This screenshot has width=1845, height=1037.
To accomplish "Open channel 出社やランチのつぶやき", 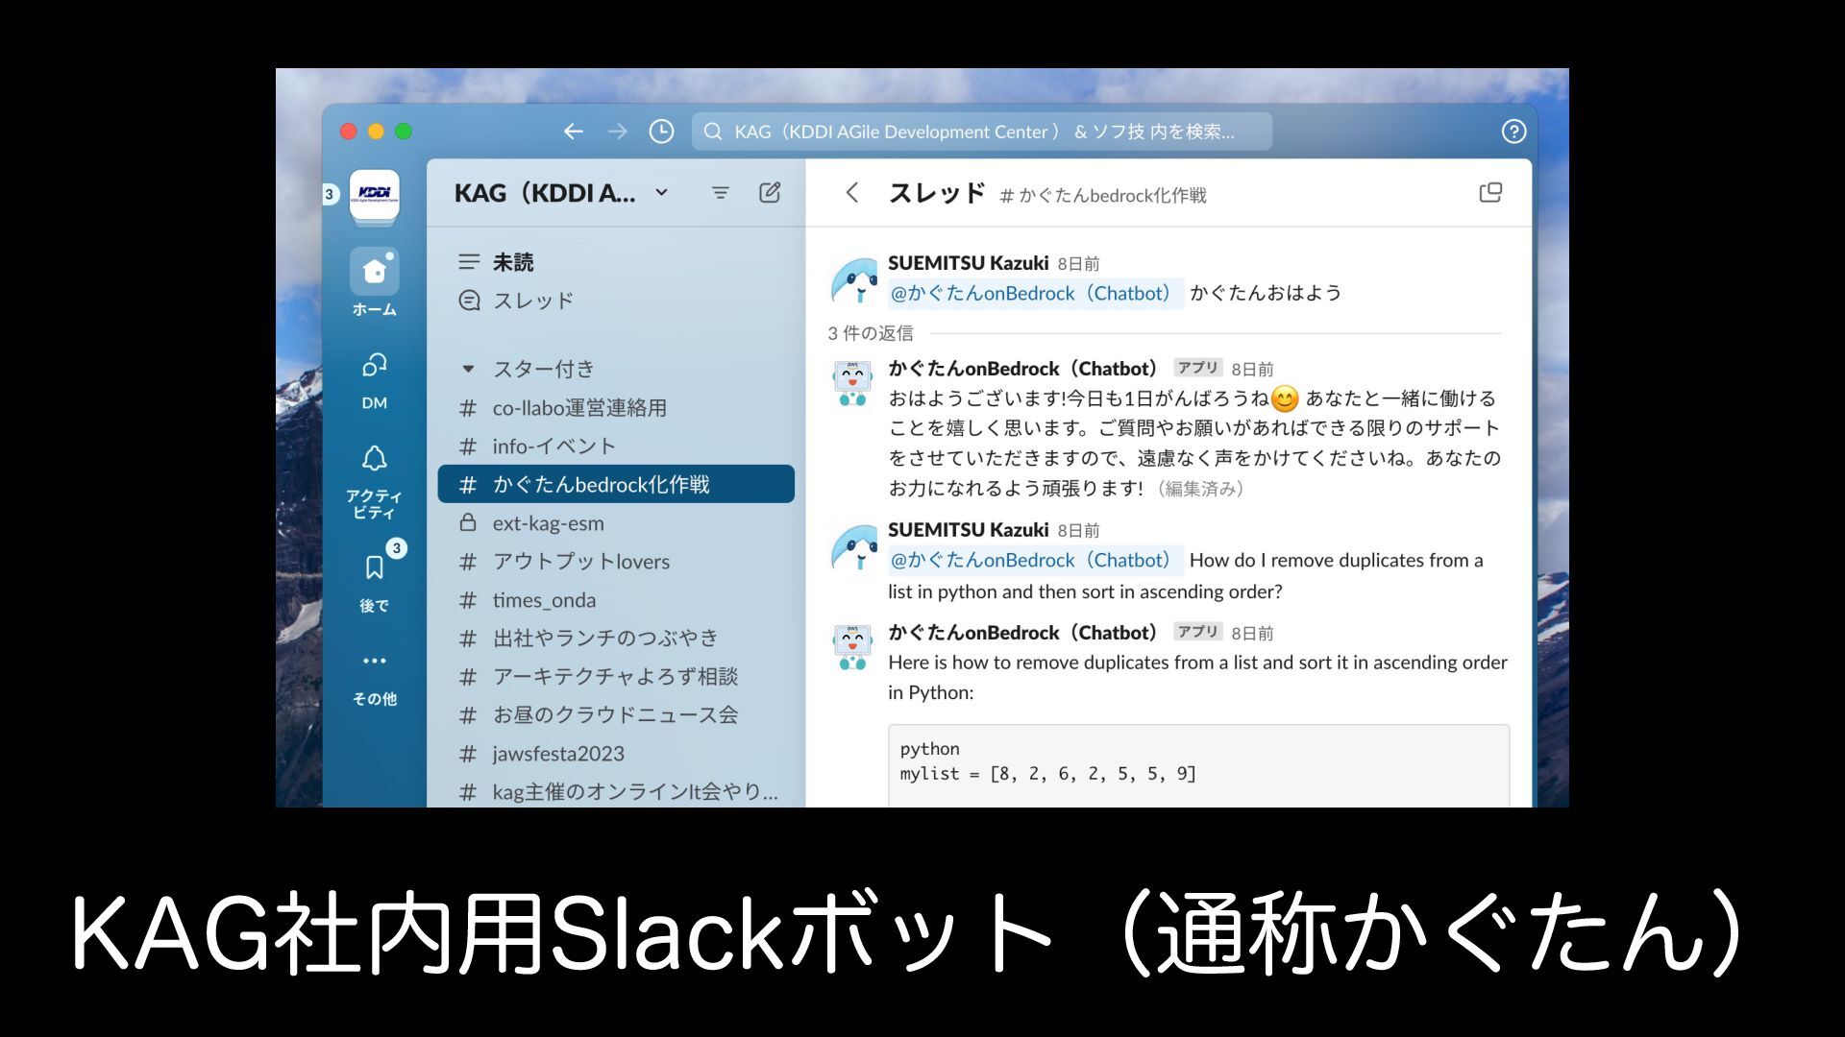I will point(616,639).
